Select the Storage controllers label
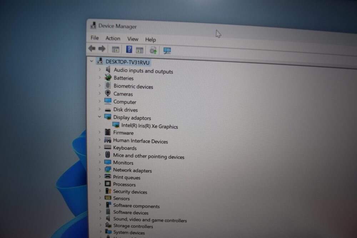This screenshot has height=238, width=357. point(133,226)
